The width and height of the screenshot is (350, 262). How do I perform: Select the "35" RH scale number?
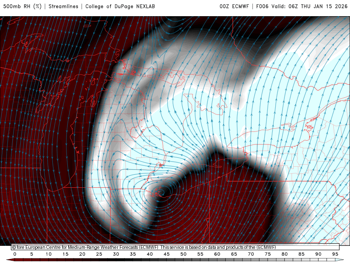pos(133,254)
